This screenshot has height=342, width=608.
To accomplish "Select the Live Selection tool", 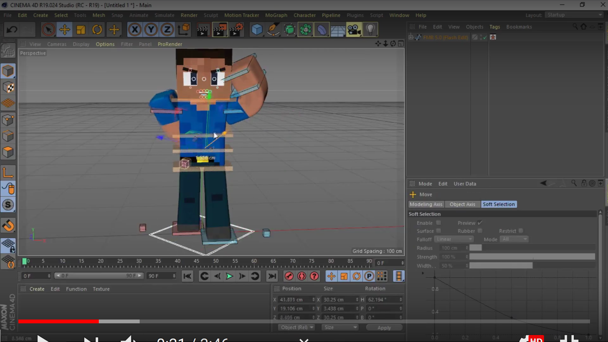I will pos(48,30).
